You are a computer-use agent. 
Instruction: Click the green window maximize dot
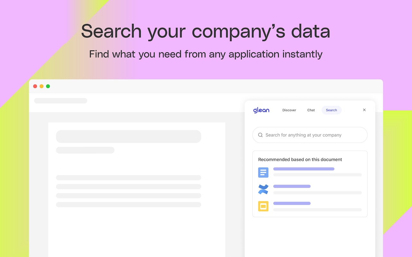(x=48, y=86)
